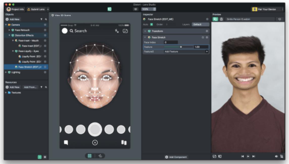Screen dimensions: 289x164
Task: Open the Resources panel filter
Action: click(x=41, y=87)
